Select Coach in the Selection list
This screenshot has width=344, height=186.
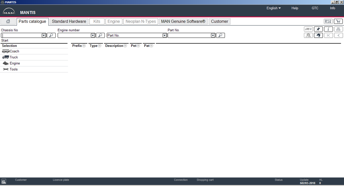(34, 51)
